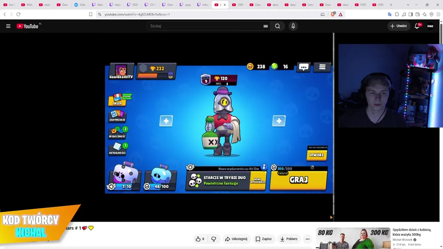Click the left plus teammate slot
Viewport: 443px width, 249px height.
pos(166,121)
